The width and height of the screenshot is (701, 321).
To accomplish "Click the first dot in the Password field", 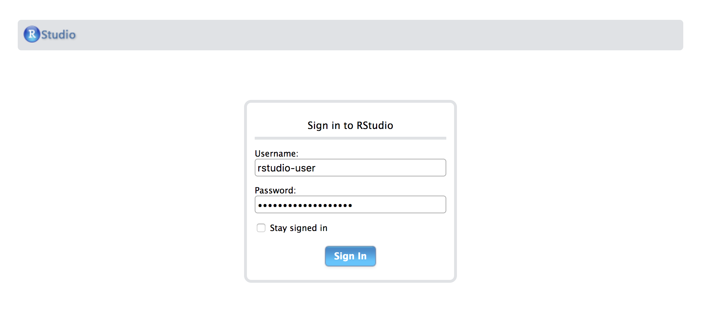I will (x=260, y=205).
